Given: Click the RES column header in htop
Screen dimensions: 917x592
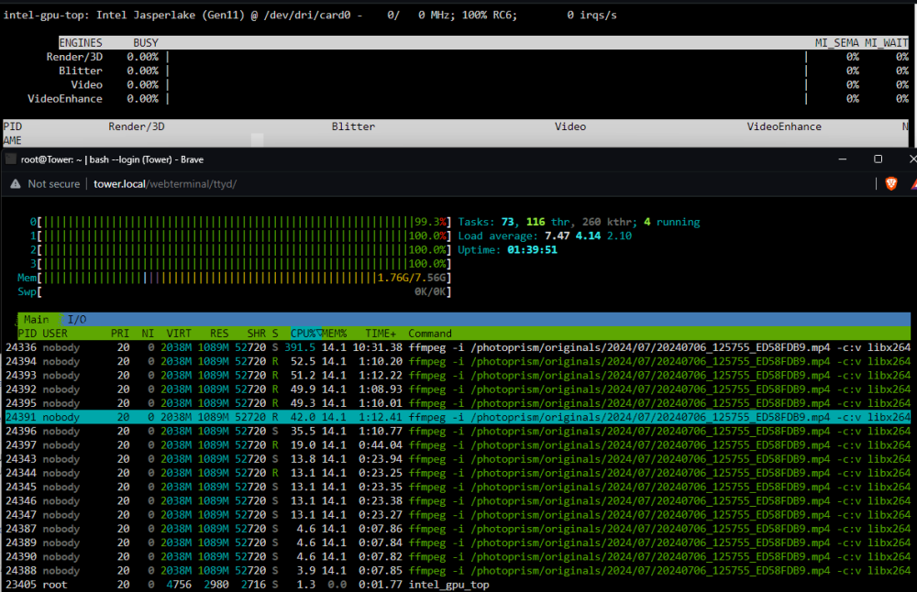Looking at the screenshot, I should tap(219, 334).
